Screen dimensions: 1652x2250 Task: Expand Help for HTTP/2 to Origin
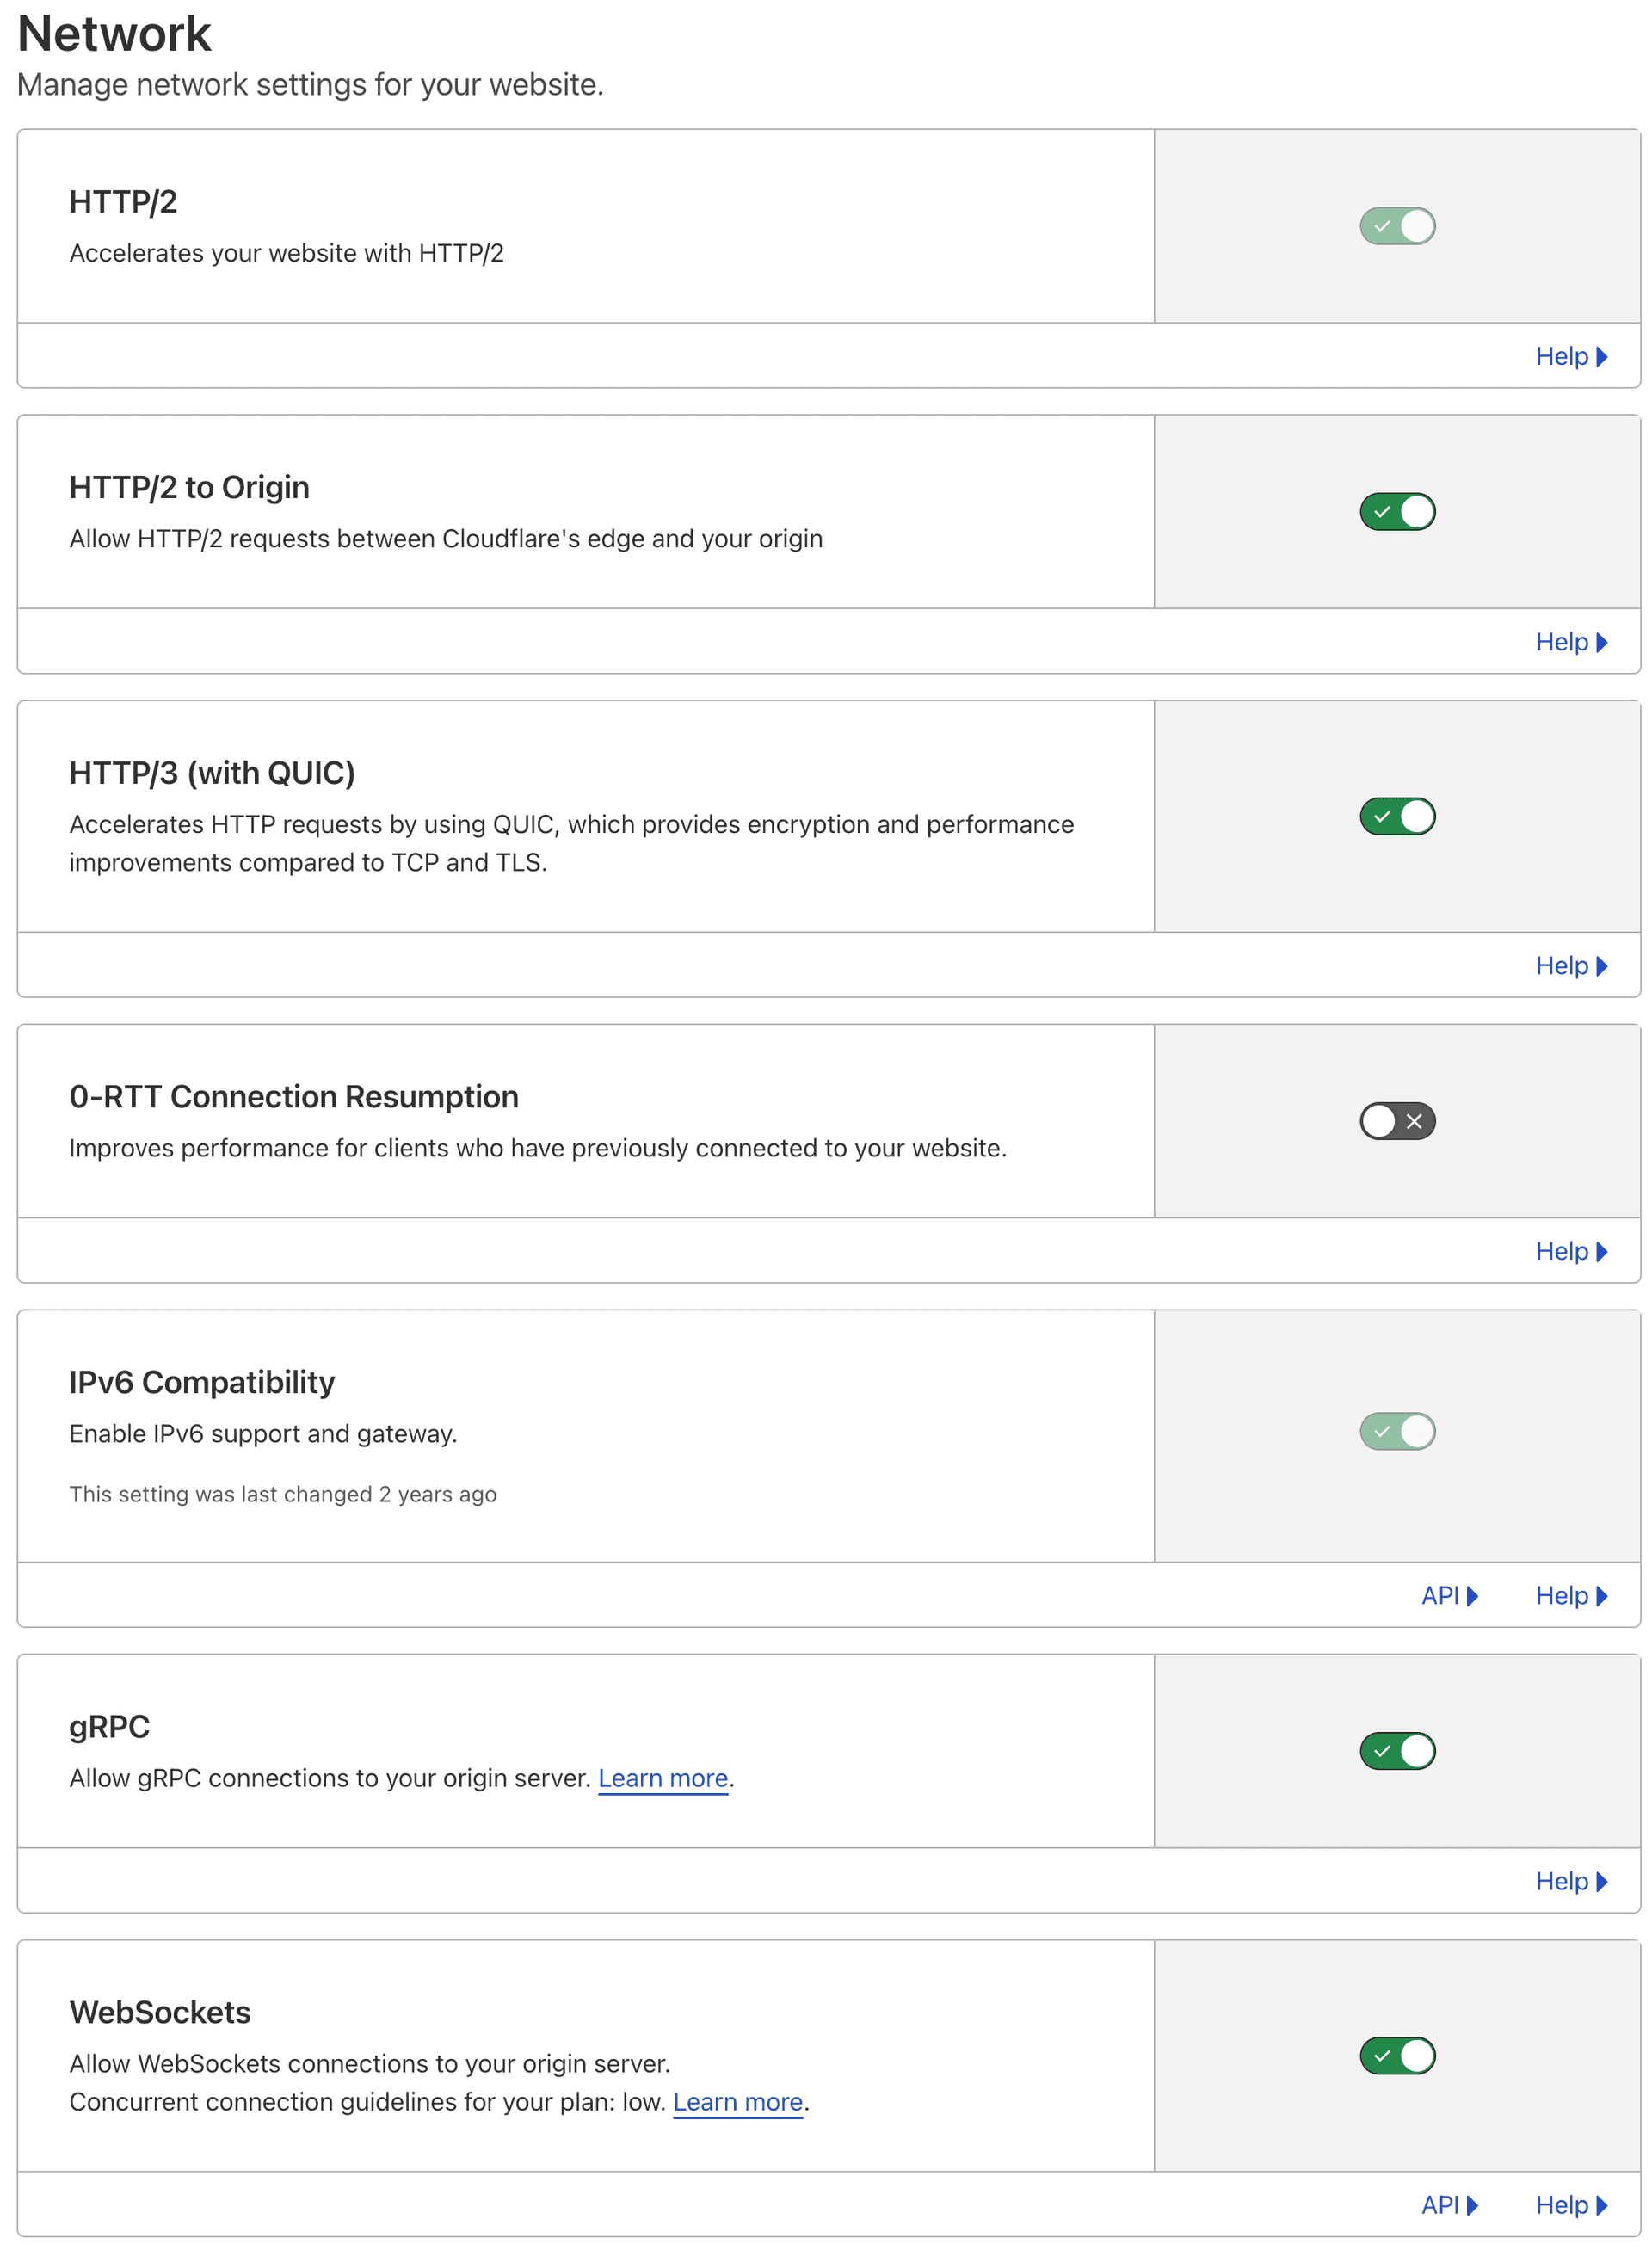click(x=1570, y=642)
